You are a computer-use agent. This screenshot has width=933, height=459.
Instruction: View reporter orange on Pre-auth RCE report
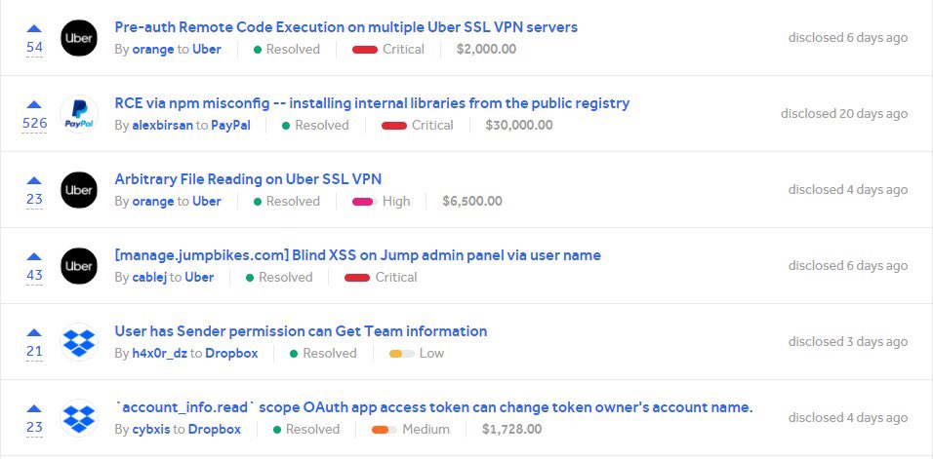[153, 50]
